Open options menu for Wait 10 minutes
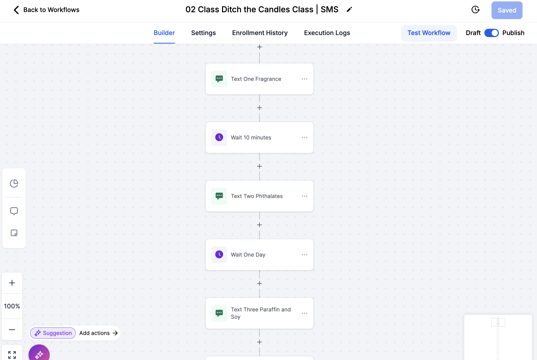 pos(305,138)
